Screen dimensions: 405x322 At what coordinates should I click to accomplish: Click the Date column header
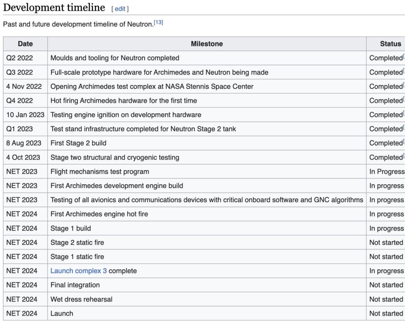pyautogui.click(x=25, y=44)
